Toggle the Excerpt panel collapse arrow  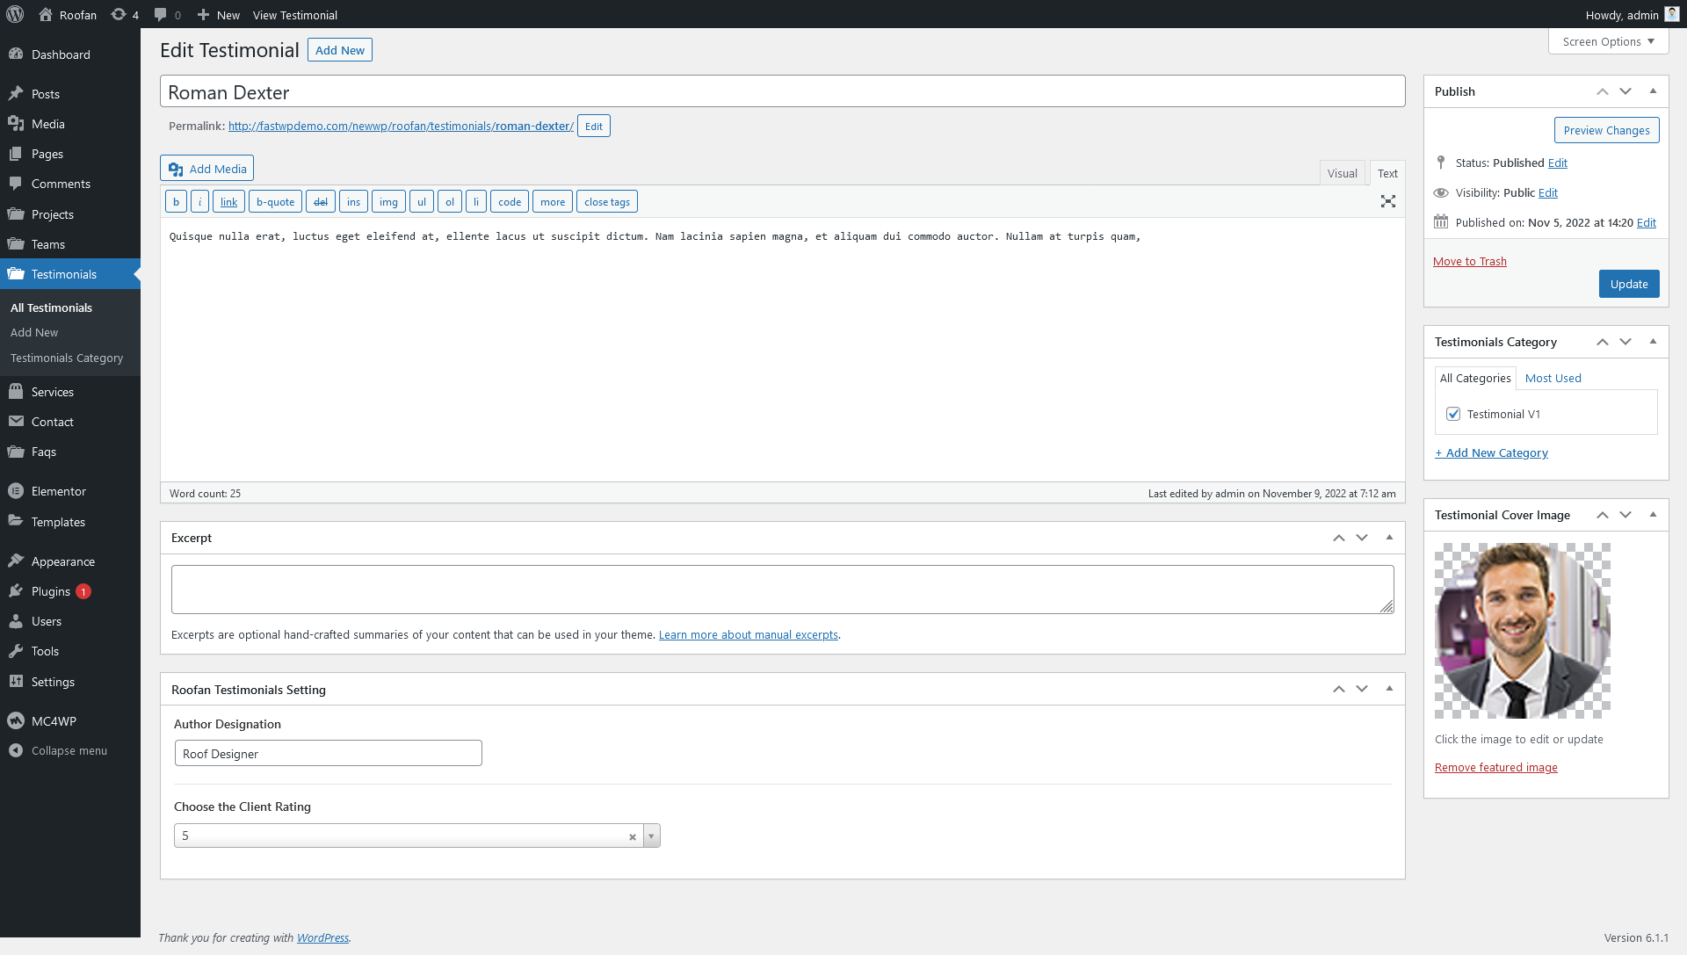(x=1389, y=538)
